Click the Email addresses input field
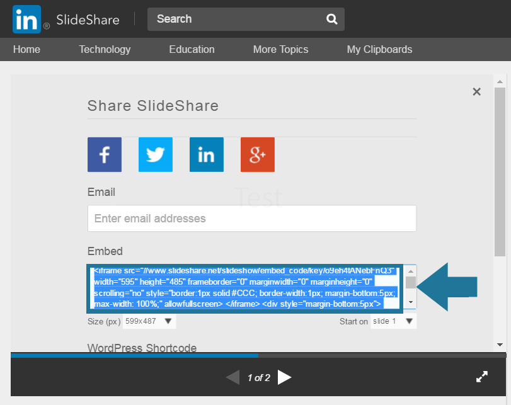 [x=251, y=219]
